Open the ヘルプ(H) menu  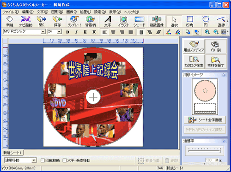tap(131, 12)
